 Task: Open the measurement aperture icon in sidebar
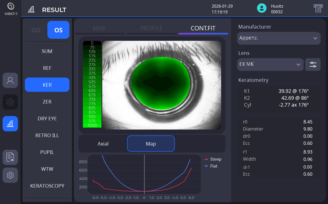point(10,102)
